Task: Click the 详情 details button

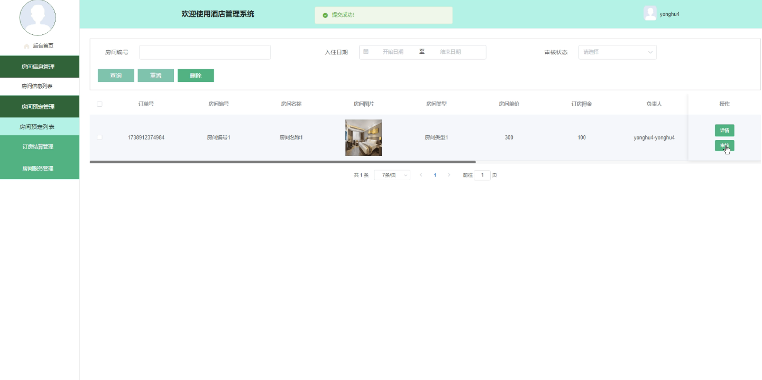Action: click(724, 131)
